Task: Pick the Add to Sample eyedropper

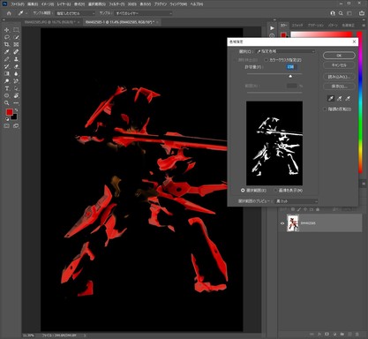Action: [340, 99]
